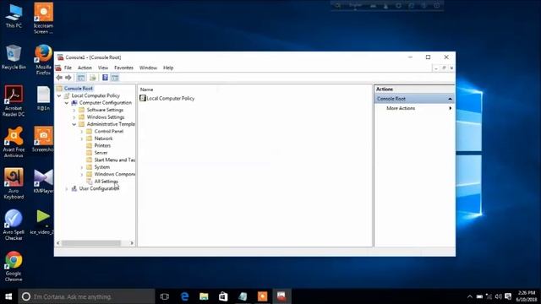Open the File menu

tap(68, 68)
